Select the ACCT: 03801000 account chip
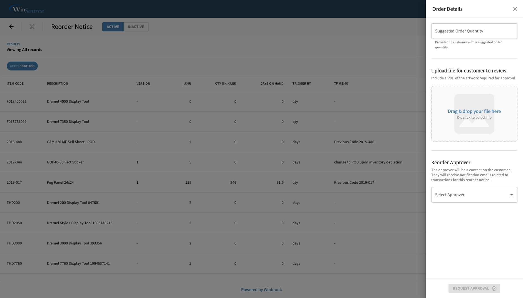Image resolution: width=523 pixels, height=298 pixels. point(22,66)
